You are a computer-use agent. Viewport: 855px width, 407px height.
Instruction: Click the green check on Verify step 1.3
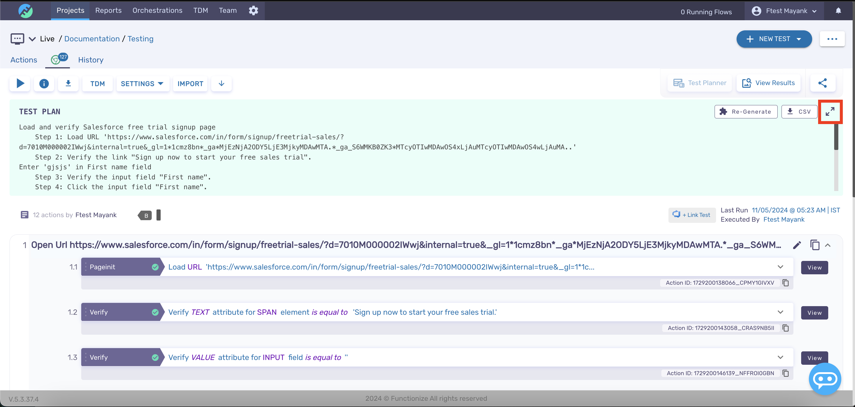coord(155,357)
